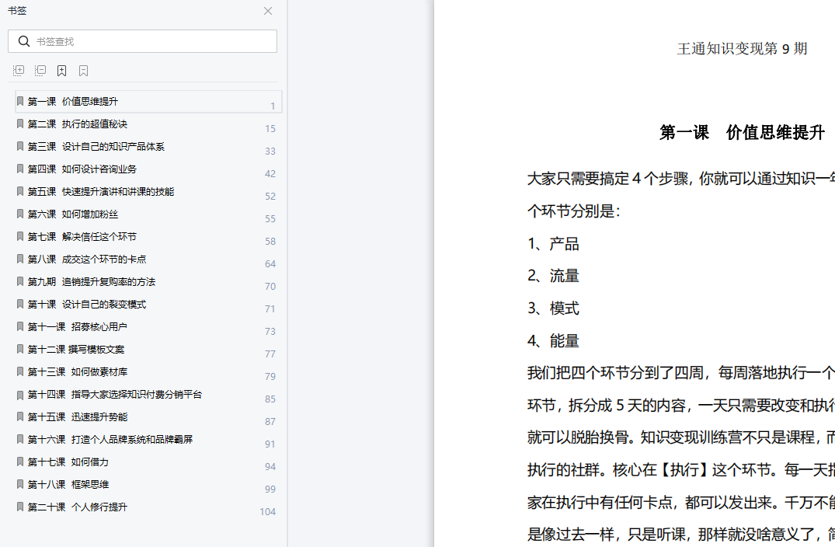Jump to 第一课 价值思维提升 bookmark

pyautogui.click(x=73, y=101)
